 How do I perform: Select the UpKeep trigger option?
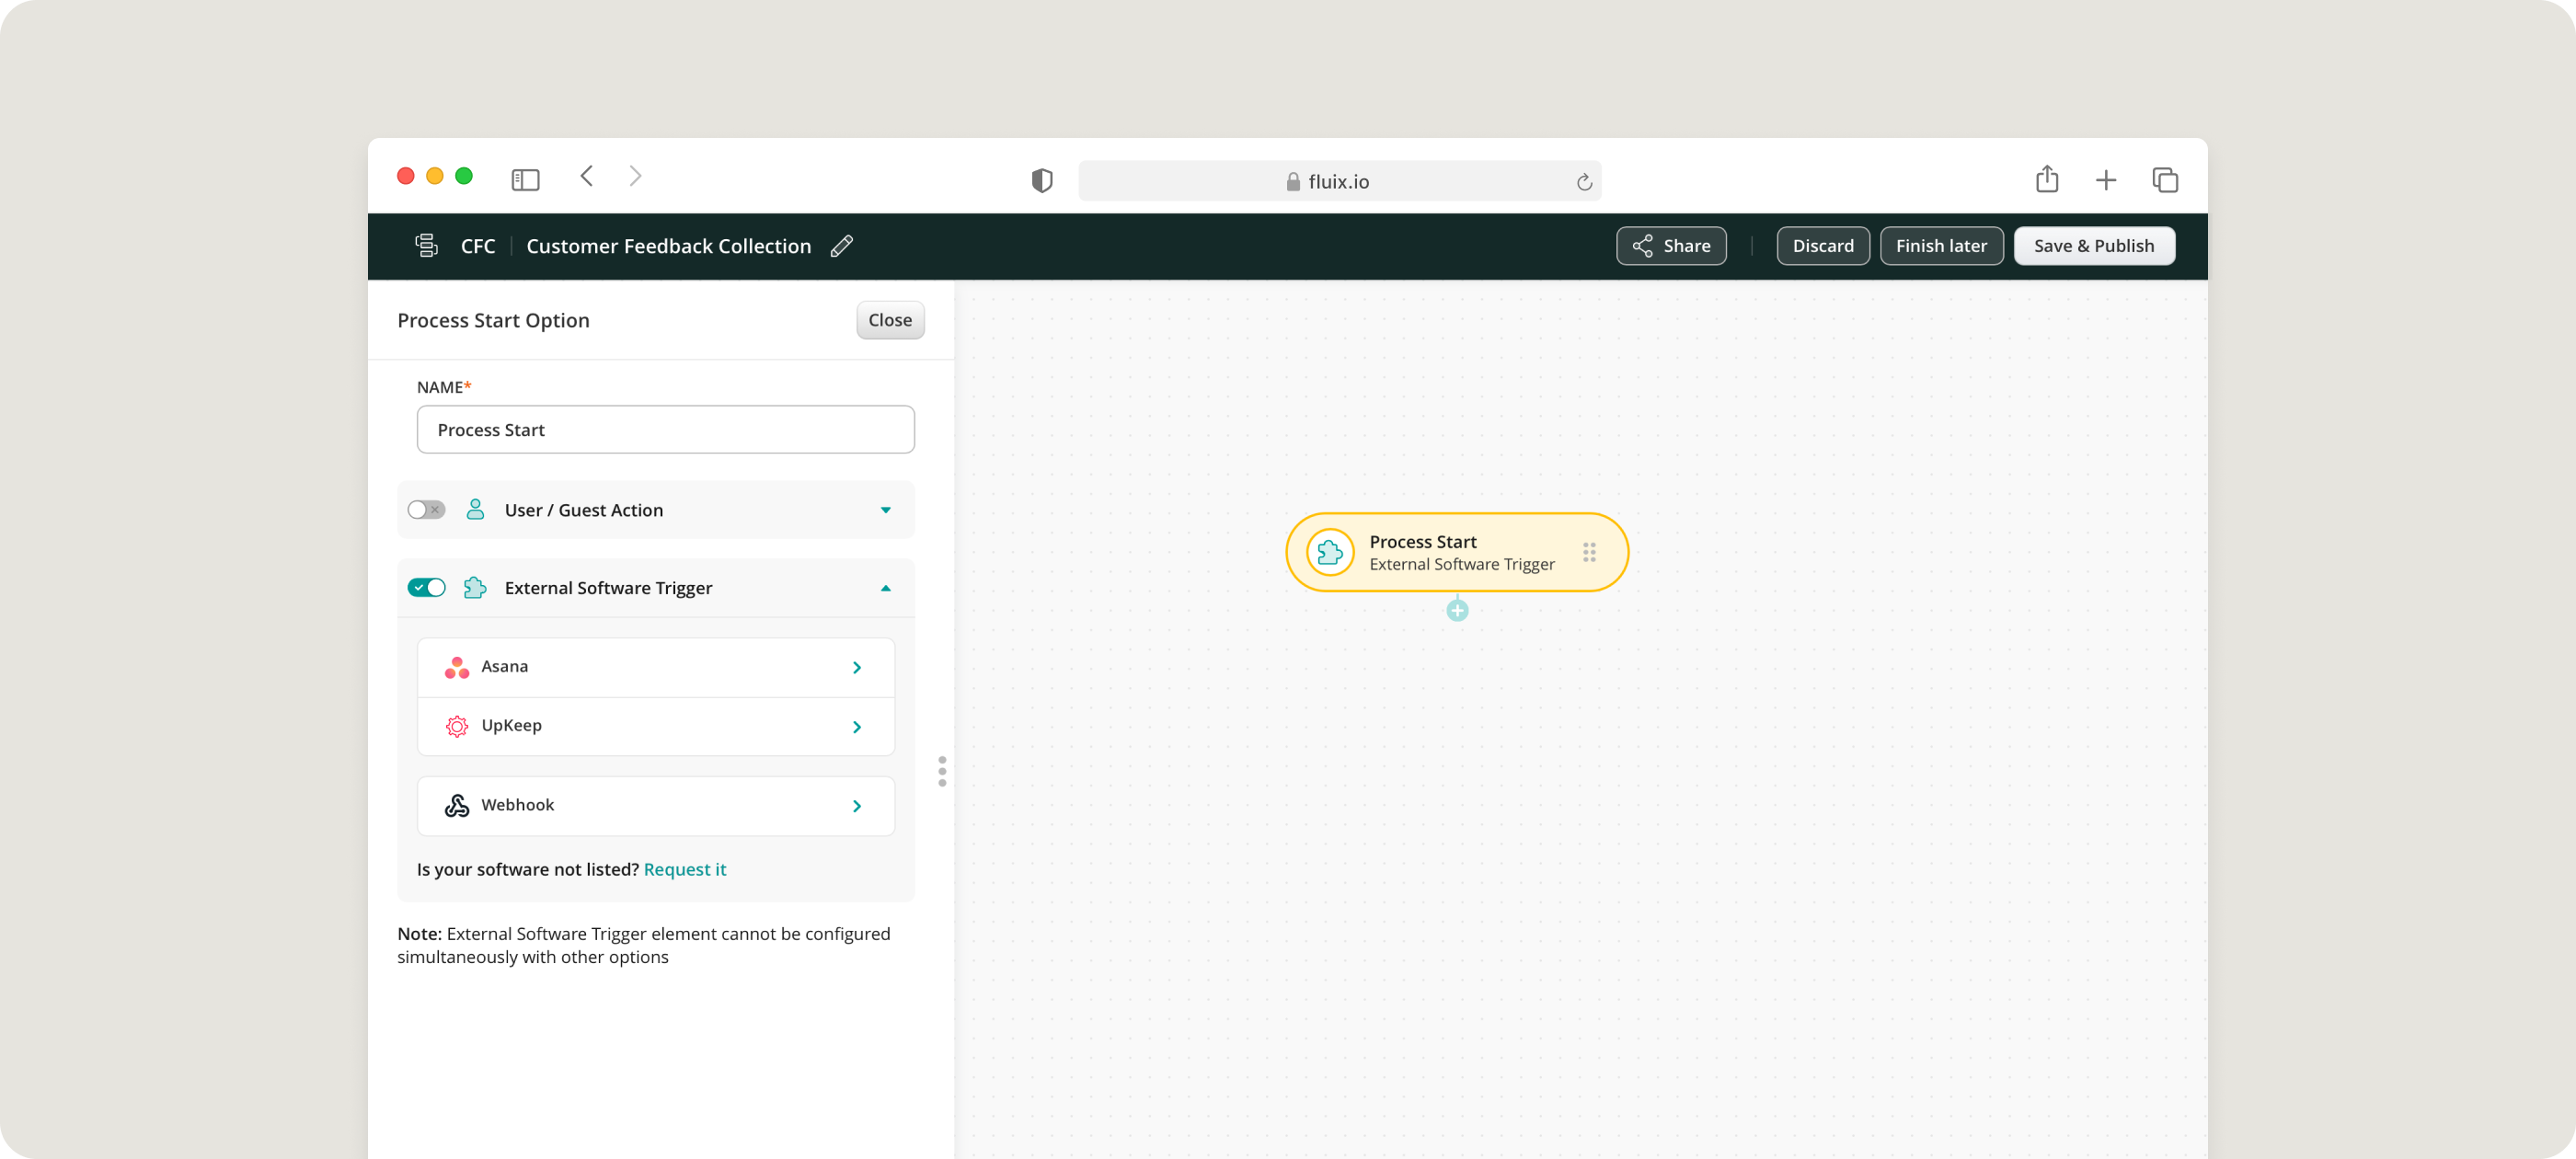pos(655,726)
